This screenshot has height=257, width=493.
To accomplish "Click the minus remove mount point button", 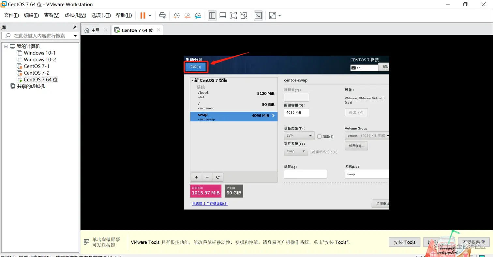I will (207, 177).
